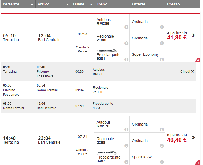The image size is (203, 165).
Task: Sort results by Partenza column
Action: (x=18, y=4)
